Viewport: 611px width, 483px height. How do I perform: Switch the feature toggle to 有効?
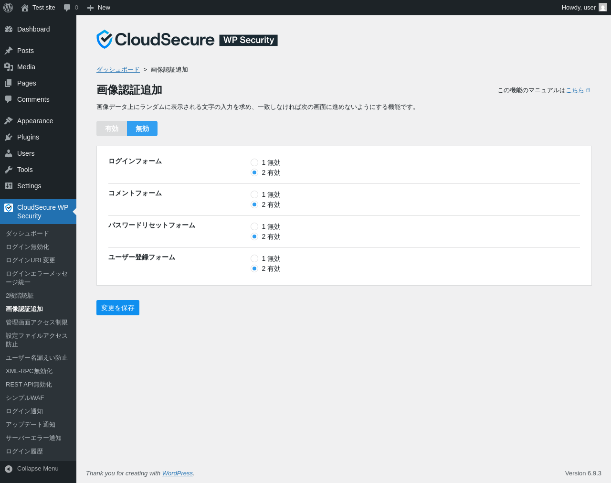click(x=112, y=129)
